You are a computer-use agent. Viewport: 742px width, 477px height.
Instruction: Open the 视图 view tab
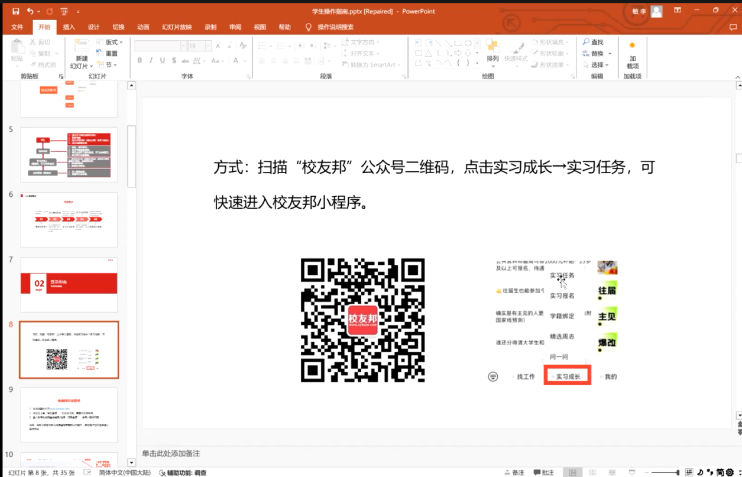click(x=260, y=27)
